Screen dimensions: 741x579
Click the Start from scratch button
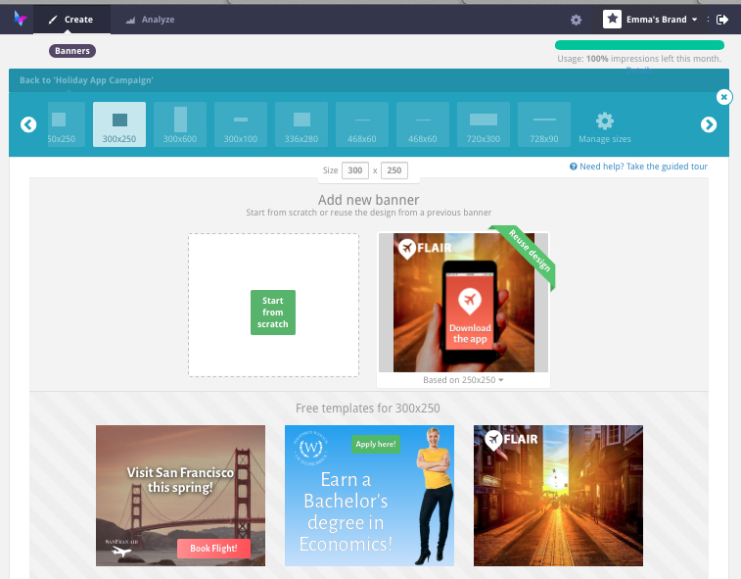(272, 313)
